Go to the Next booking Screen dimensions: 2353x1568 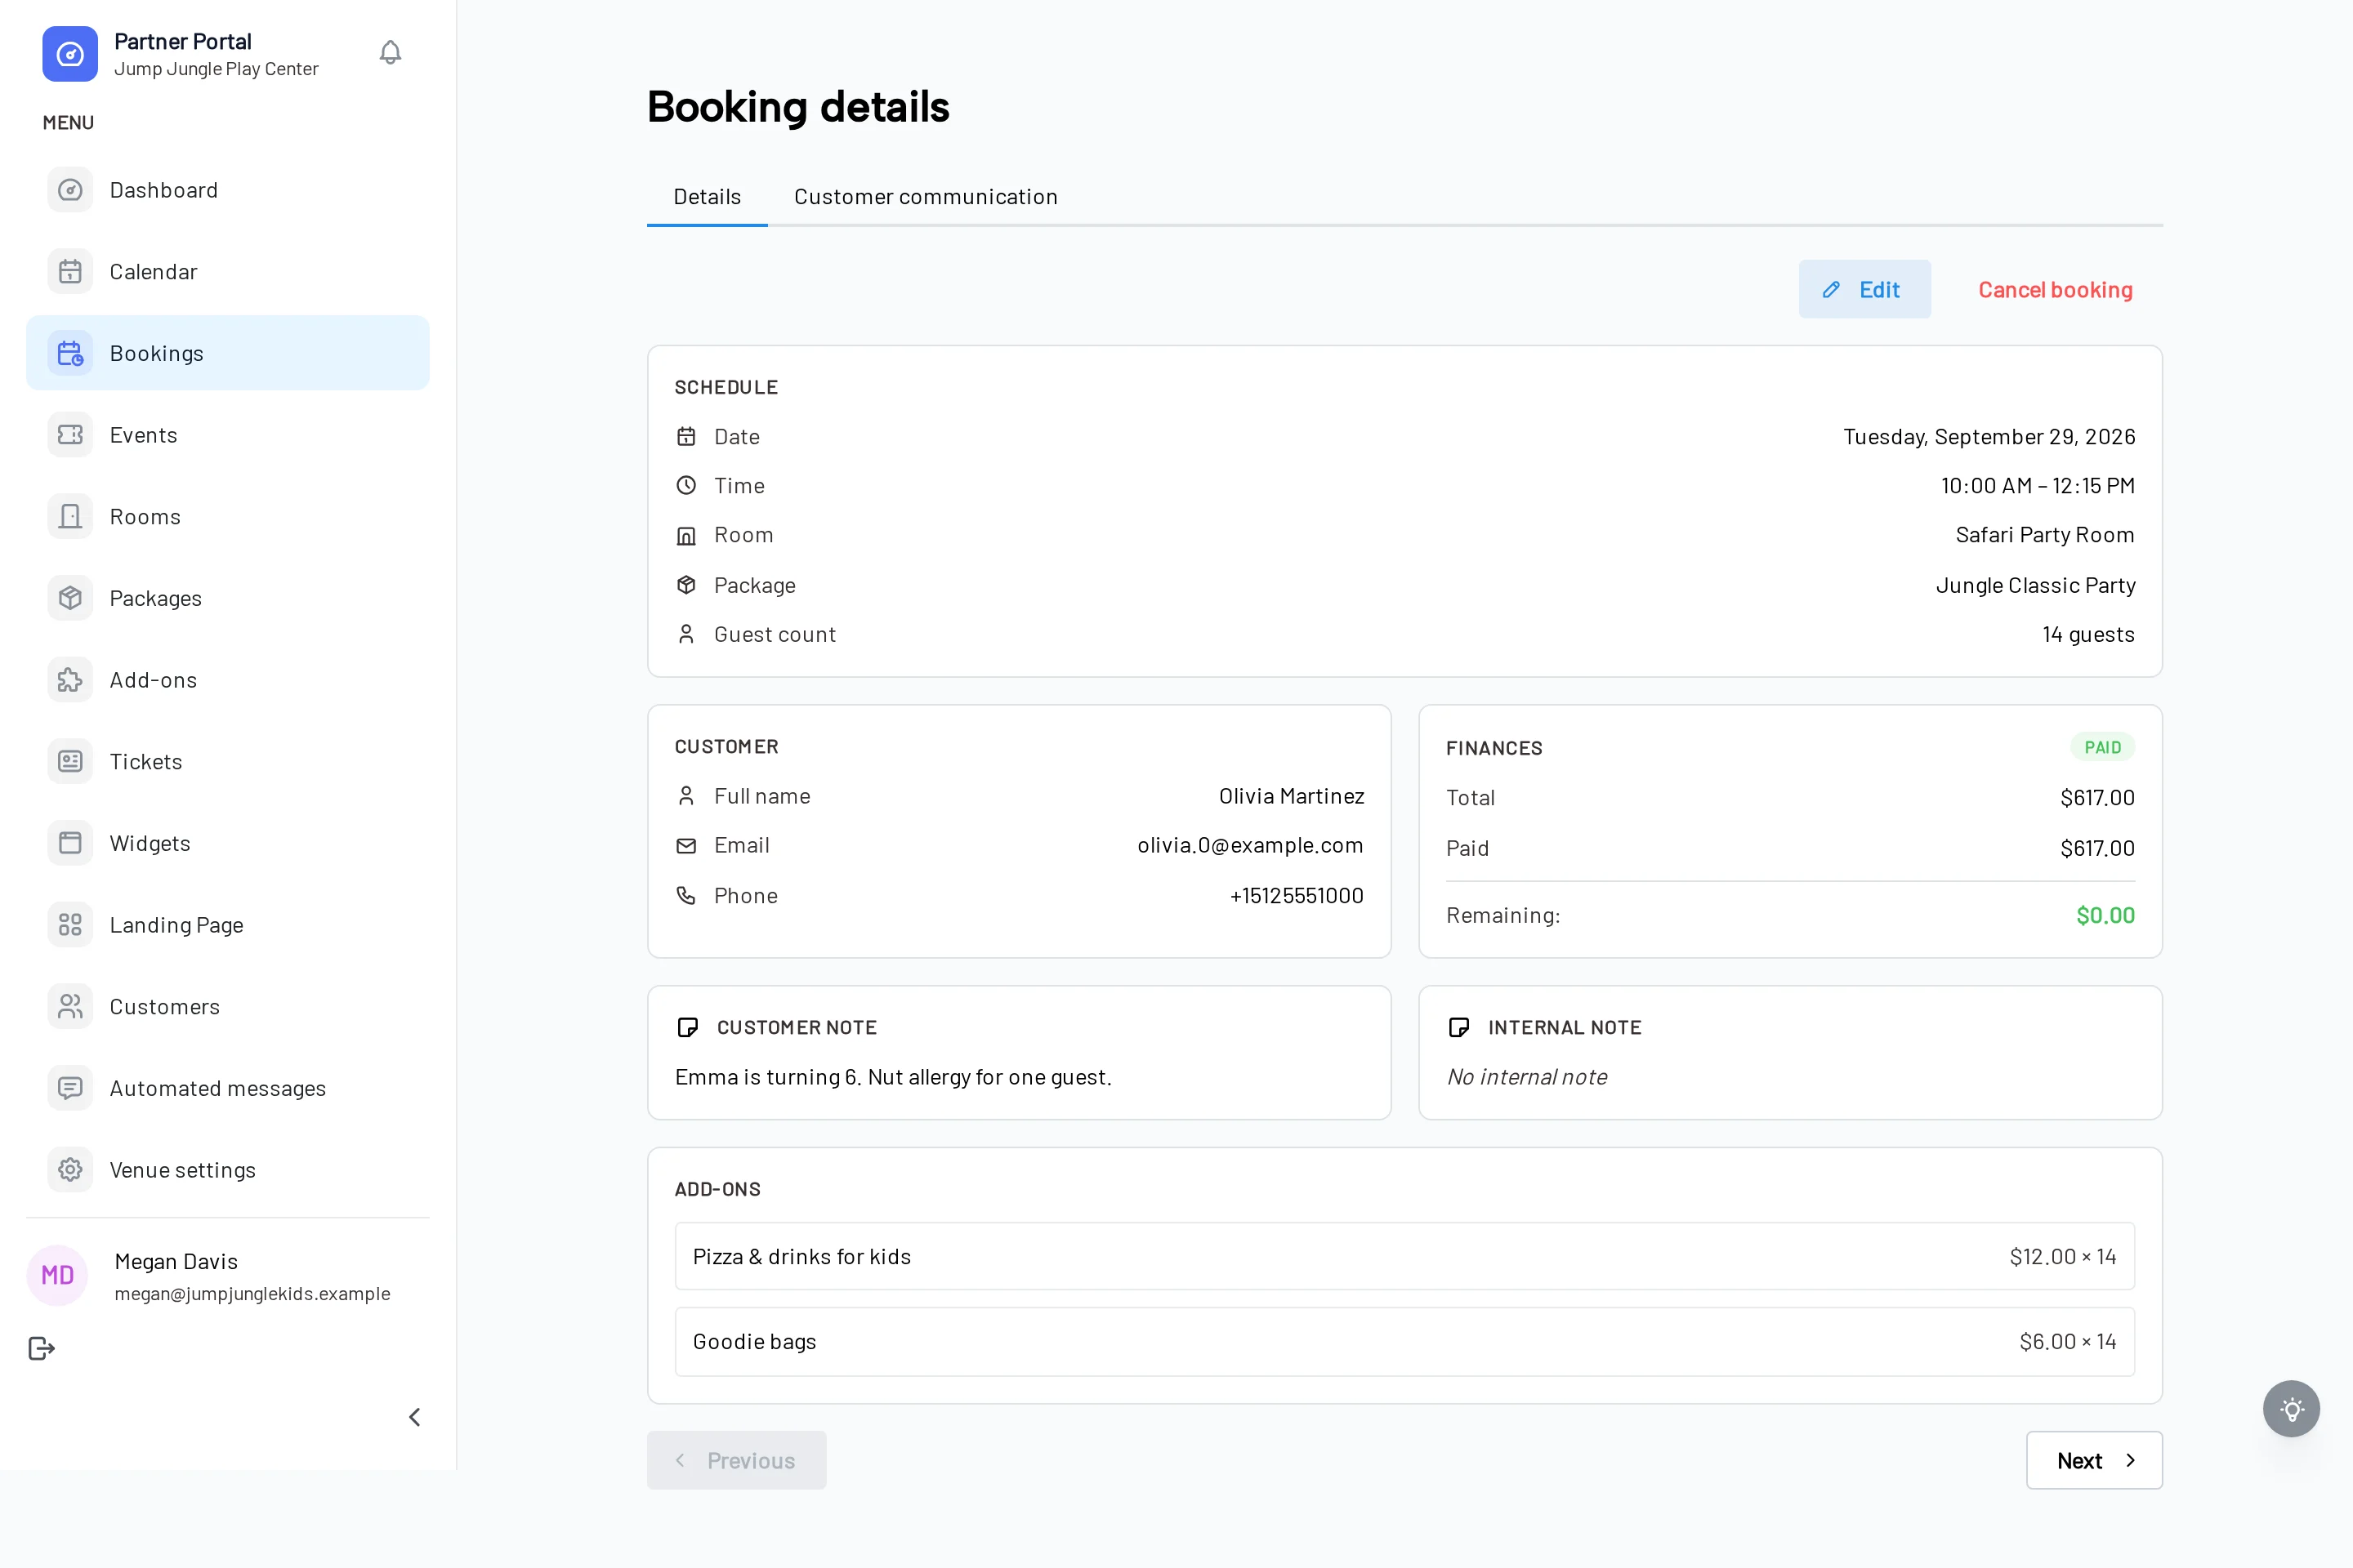pyautogui.click(x=2094, y=1460)
